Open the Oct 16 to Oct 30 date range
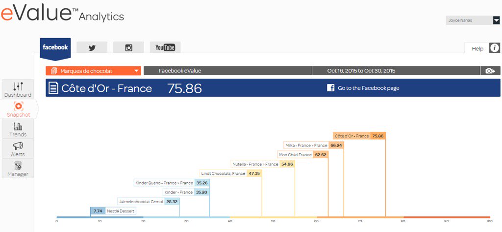 (x=396, y=71)
